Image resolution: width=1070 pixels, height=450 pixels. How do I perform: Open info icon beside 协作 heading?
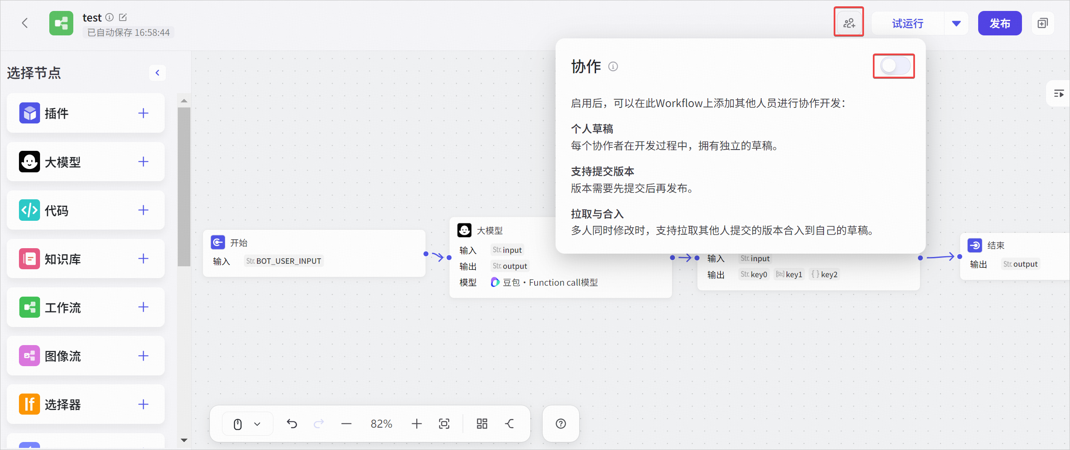[613, 67]
